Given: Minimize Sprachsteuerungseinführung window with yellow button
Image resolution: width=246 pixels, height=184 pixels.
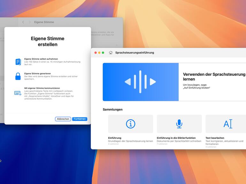Looking at the screenshot, I should click(x=99, y=53).
